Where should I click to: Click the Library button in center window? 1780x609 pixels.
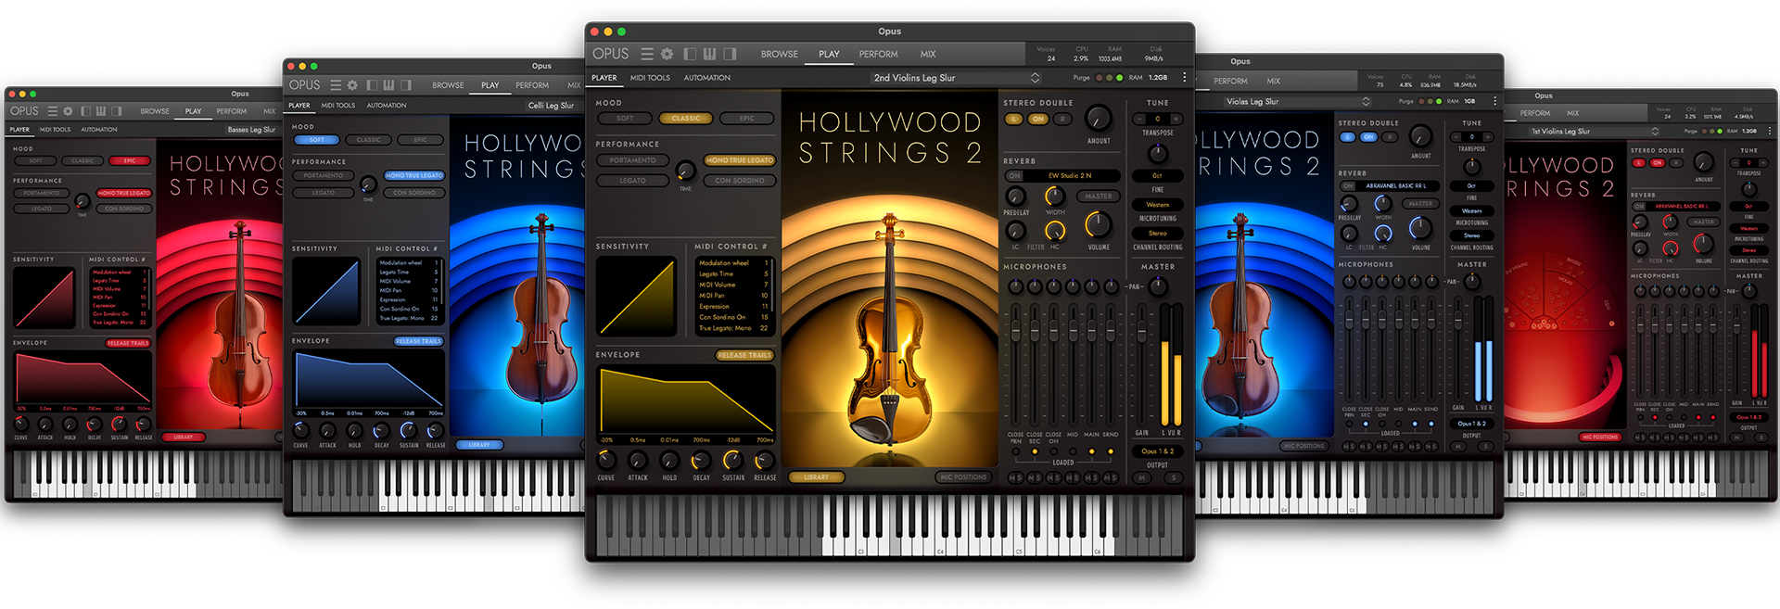click(x=816, y=477)
